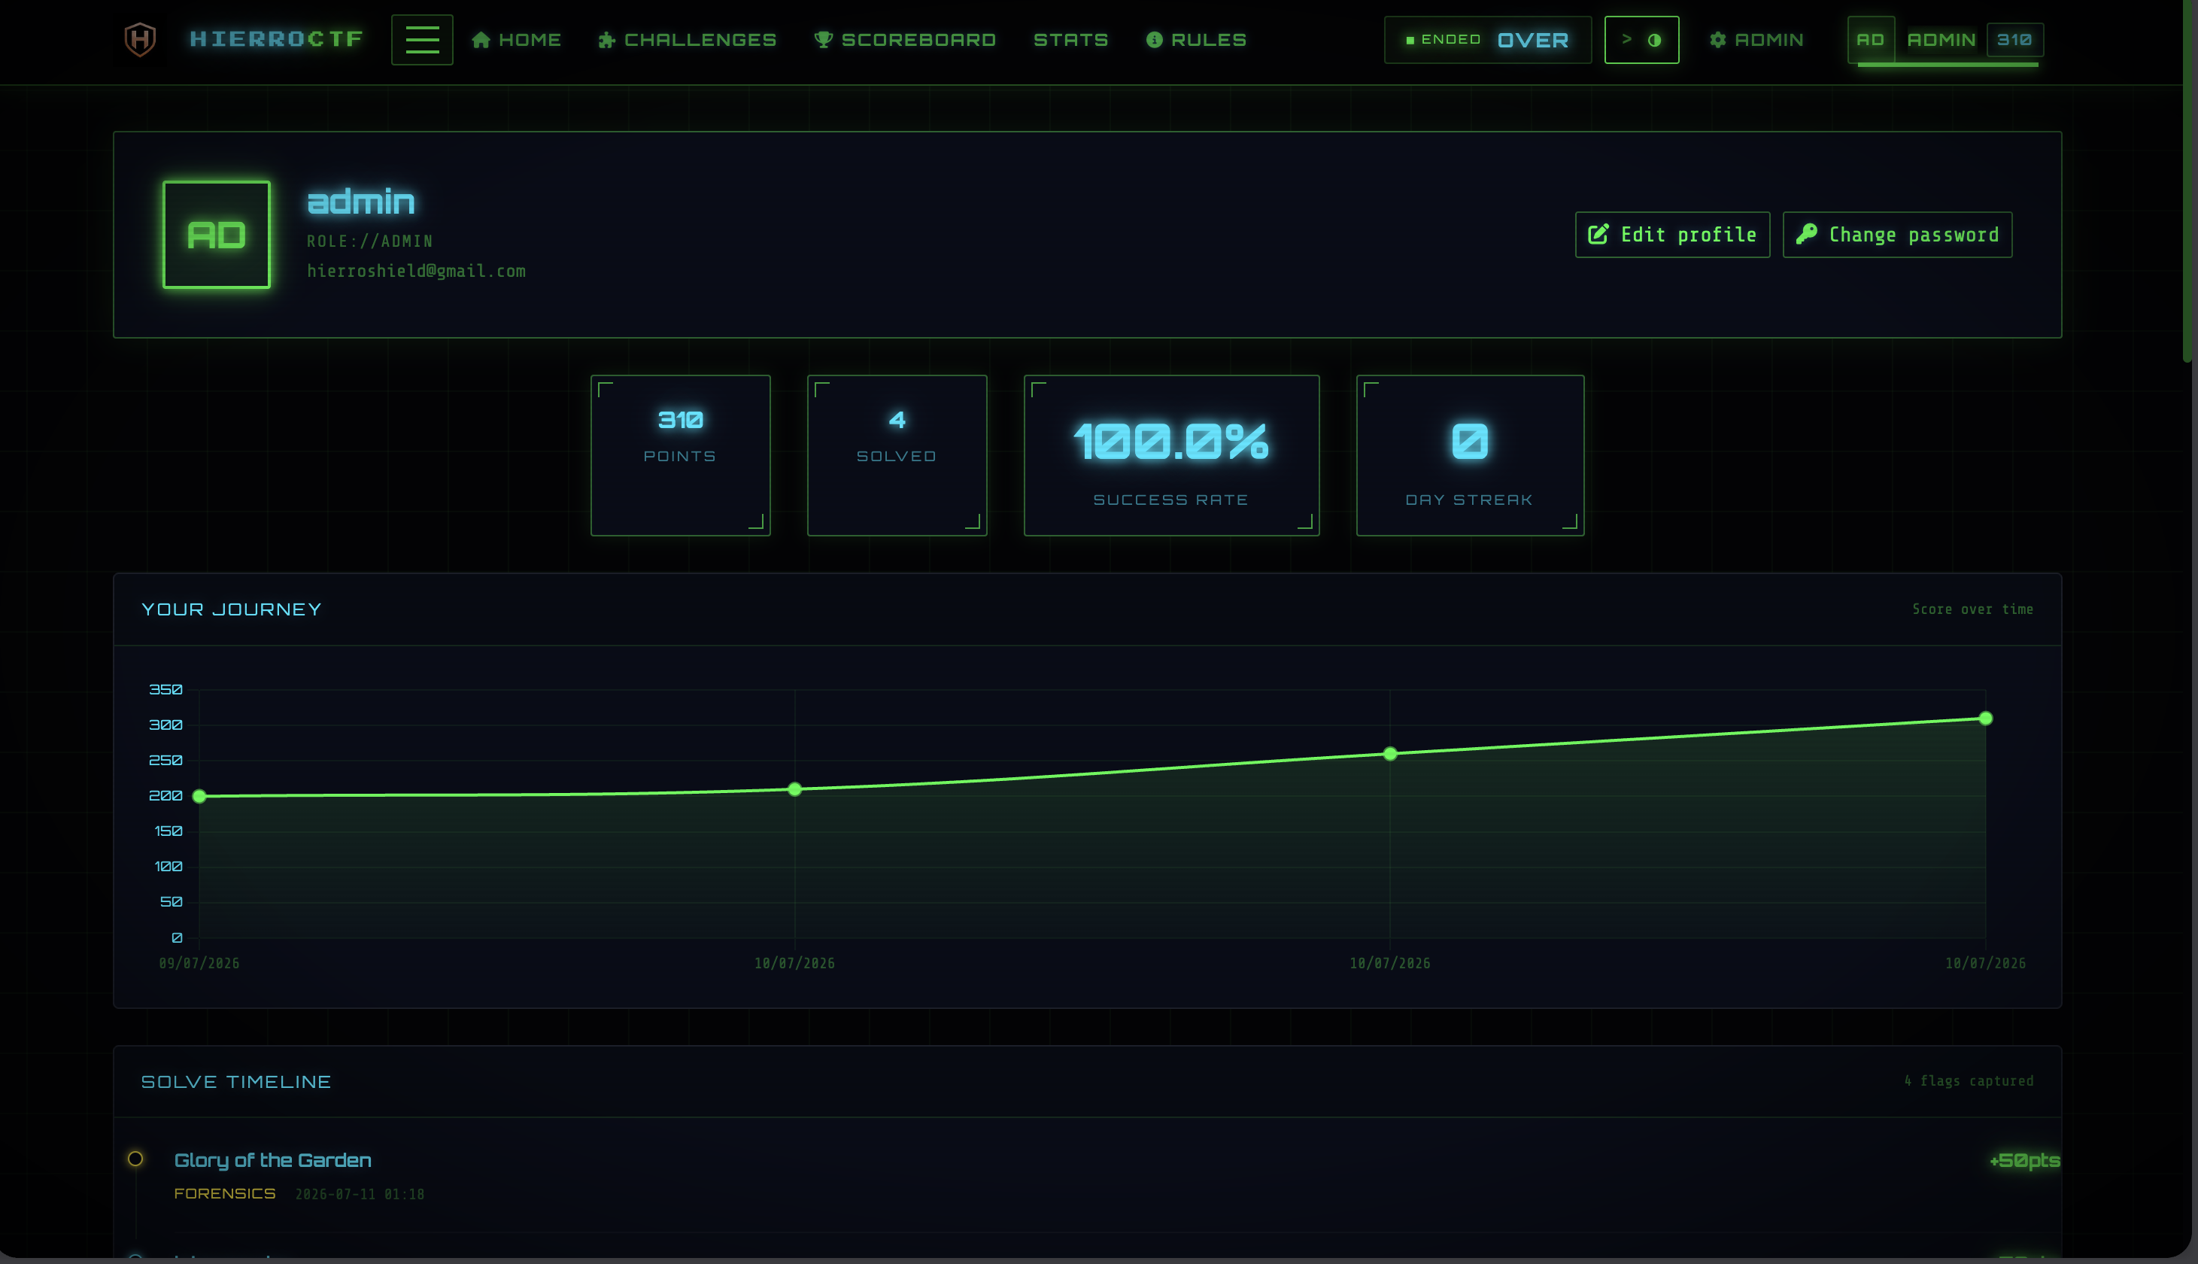Select the second chart point near 210

(795, 789)
